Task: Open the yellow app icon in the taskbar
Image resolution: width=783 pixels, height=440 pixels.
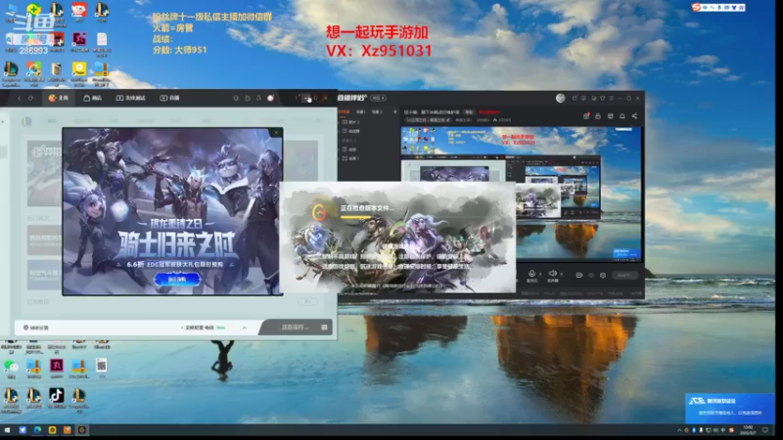Action: [x=53, y=430]
